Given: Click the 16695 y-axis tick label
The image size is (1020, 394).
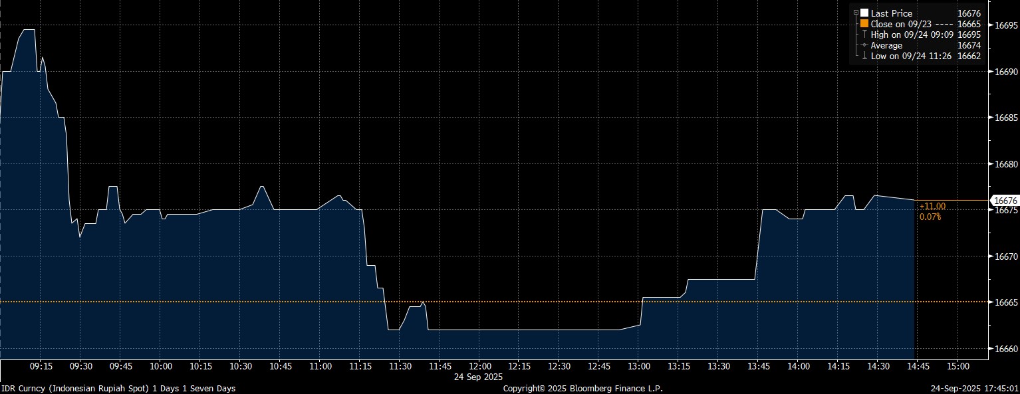Looking at the screenshot, I should (x=1005, y=25).
